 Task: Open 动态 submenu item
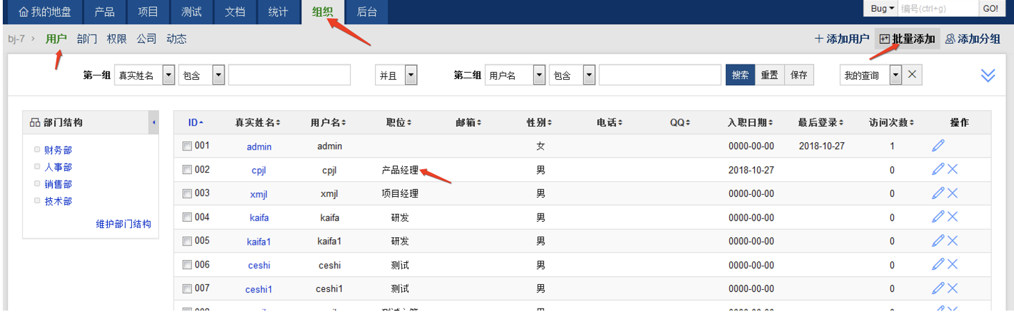(176, 40)
